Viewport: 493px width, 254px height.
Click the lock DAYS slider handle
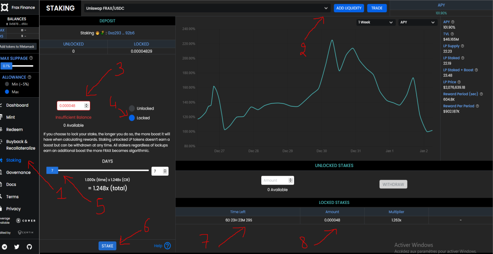(x=52, y=170)
